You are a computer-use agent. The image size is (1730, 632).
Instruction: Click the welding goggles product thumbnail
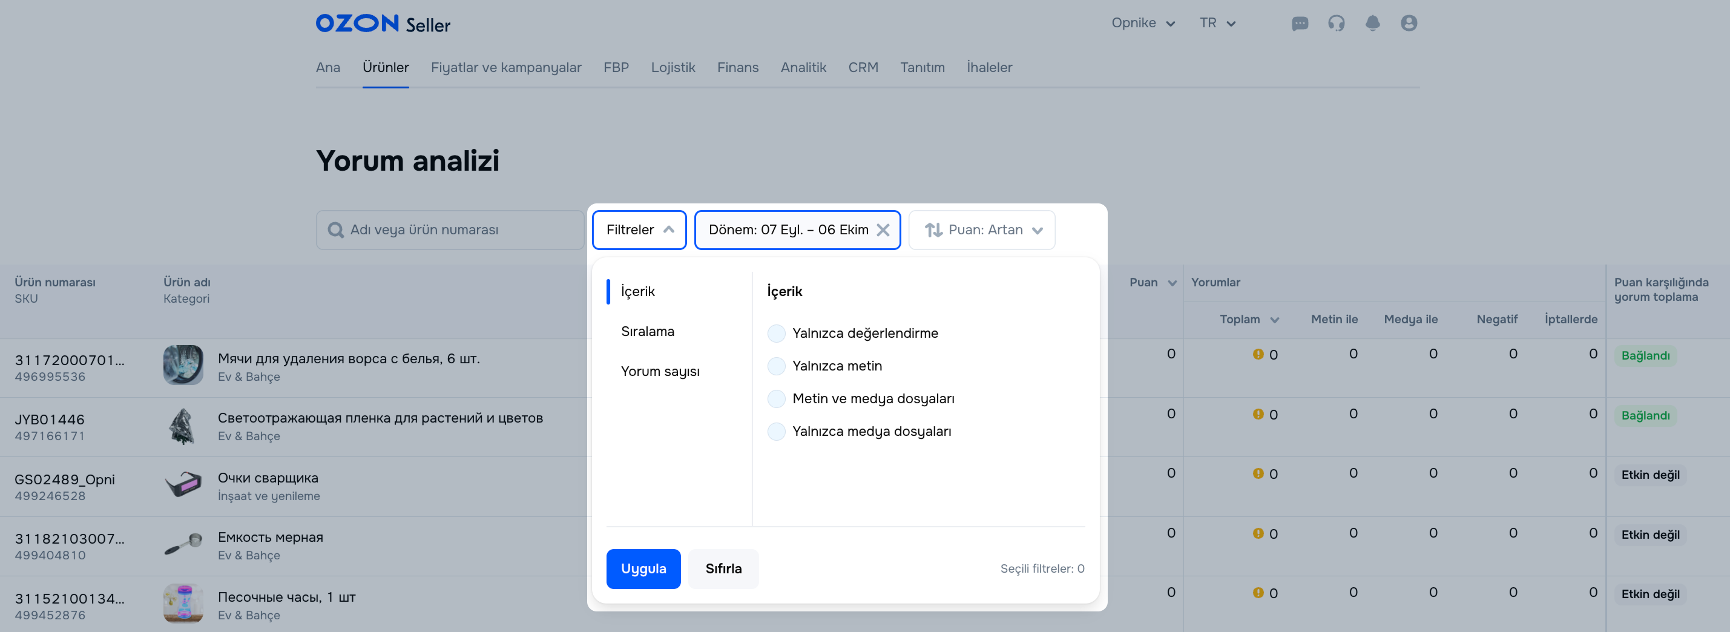pyautogui.click(x=183, y=484)
